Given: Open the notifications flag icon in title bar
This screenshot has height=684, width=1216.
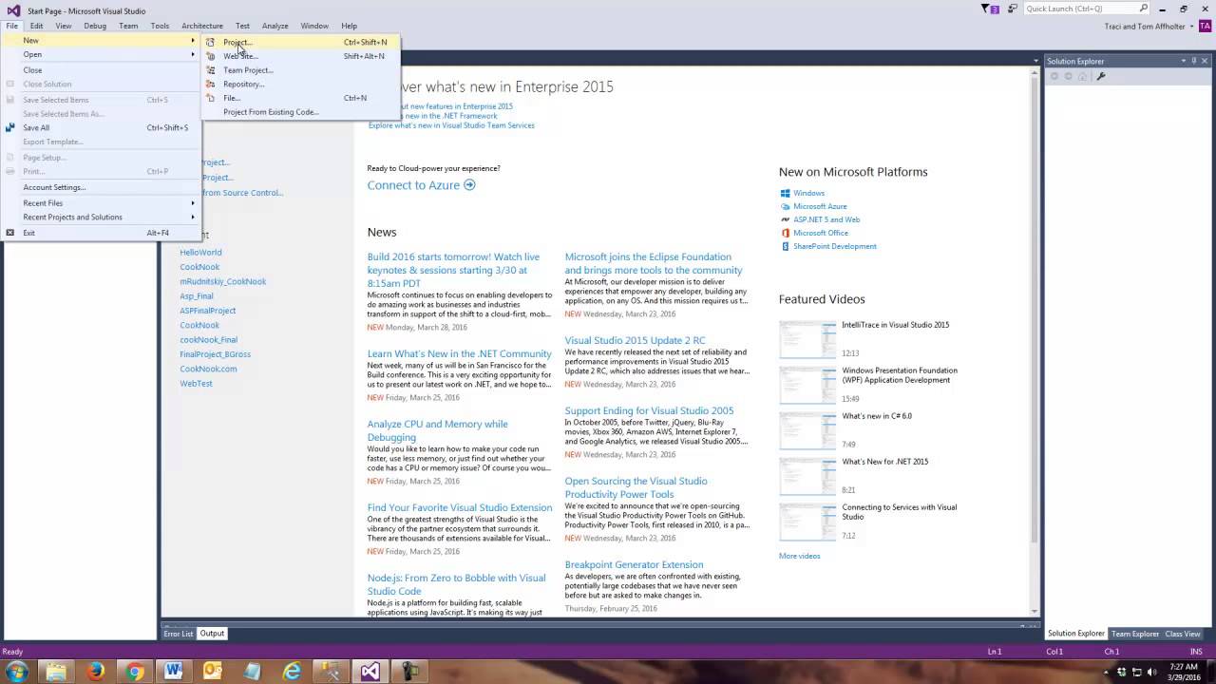Looking at the screenshot, I should click(x=989, y=9).
